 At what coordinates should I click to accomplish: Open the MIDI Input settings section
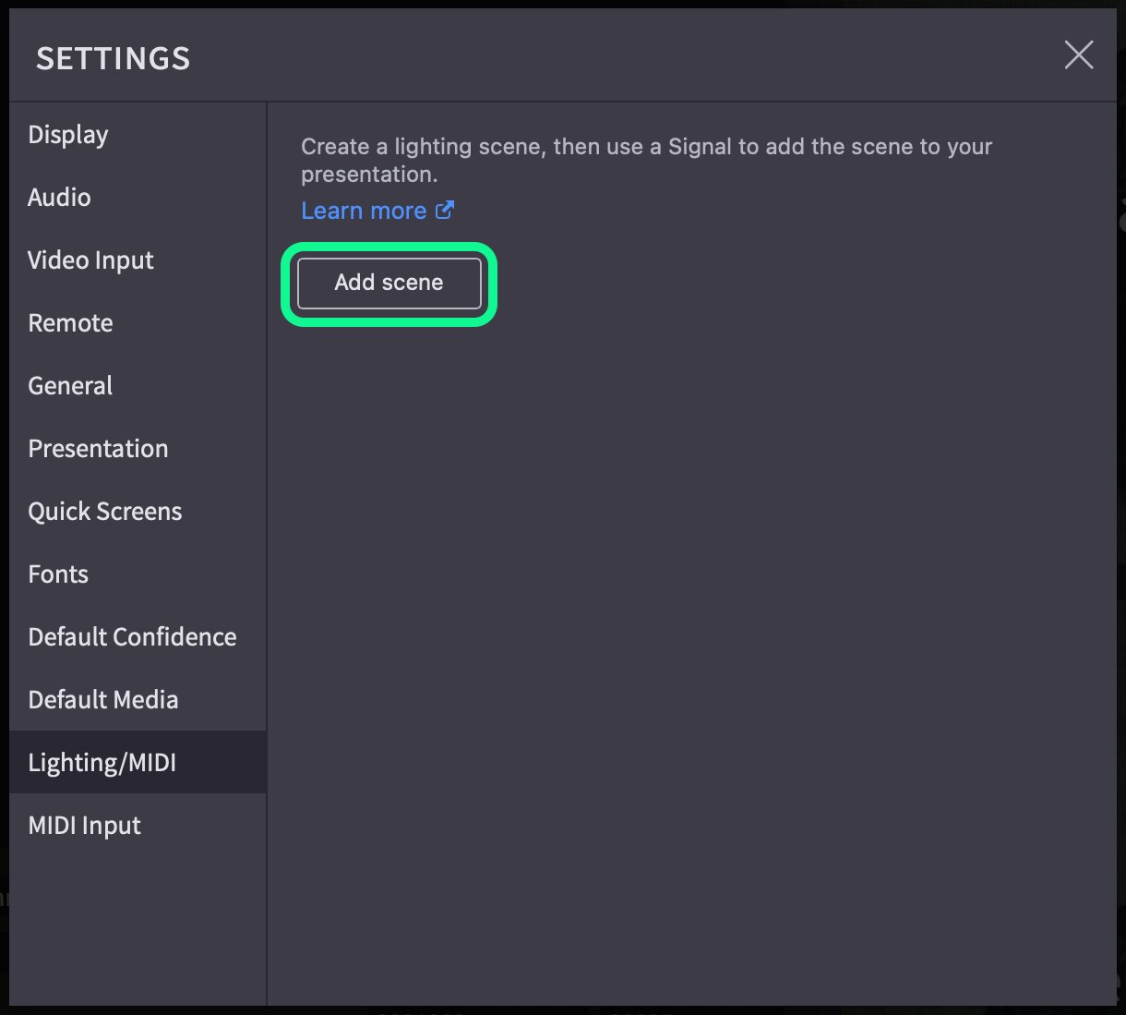(x=138, y=826)
